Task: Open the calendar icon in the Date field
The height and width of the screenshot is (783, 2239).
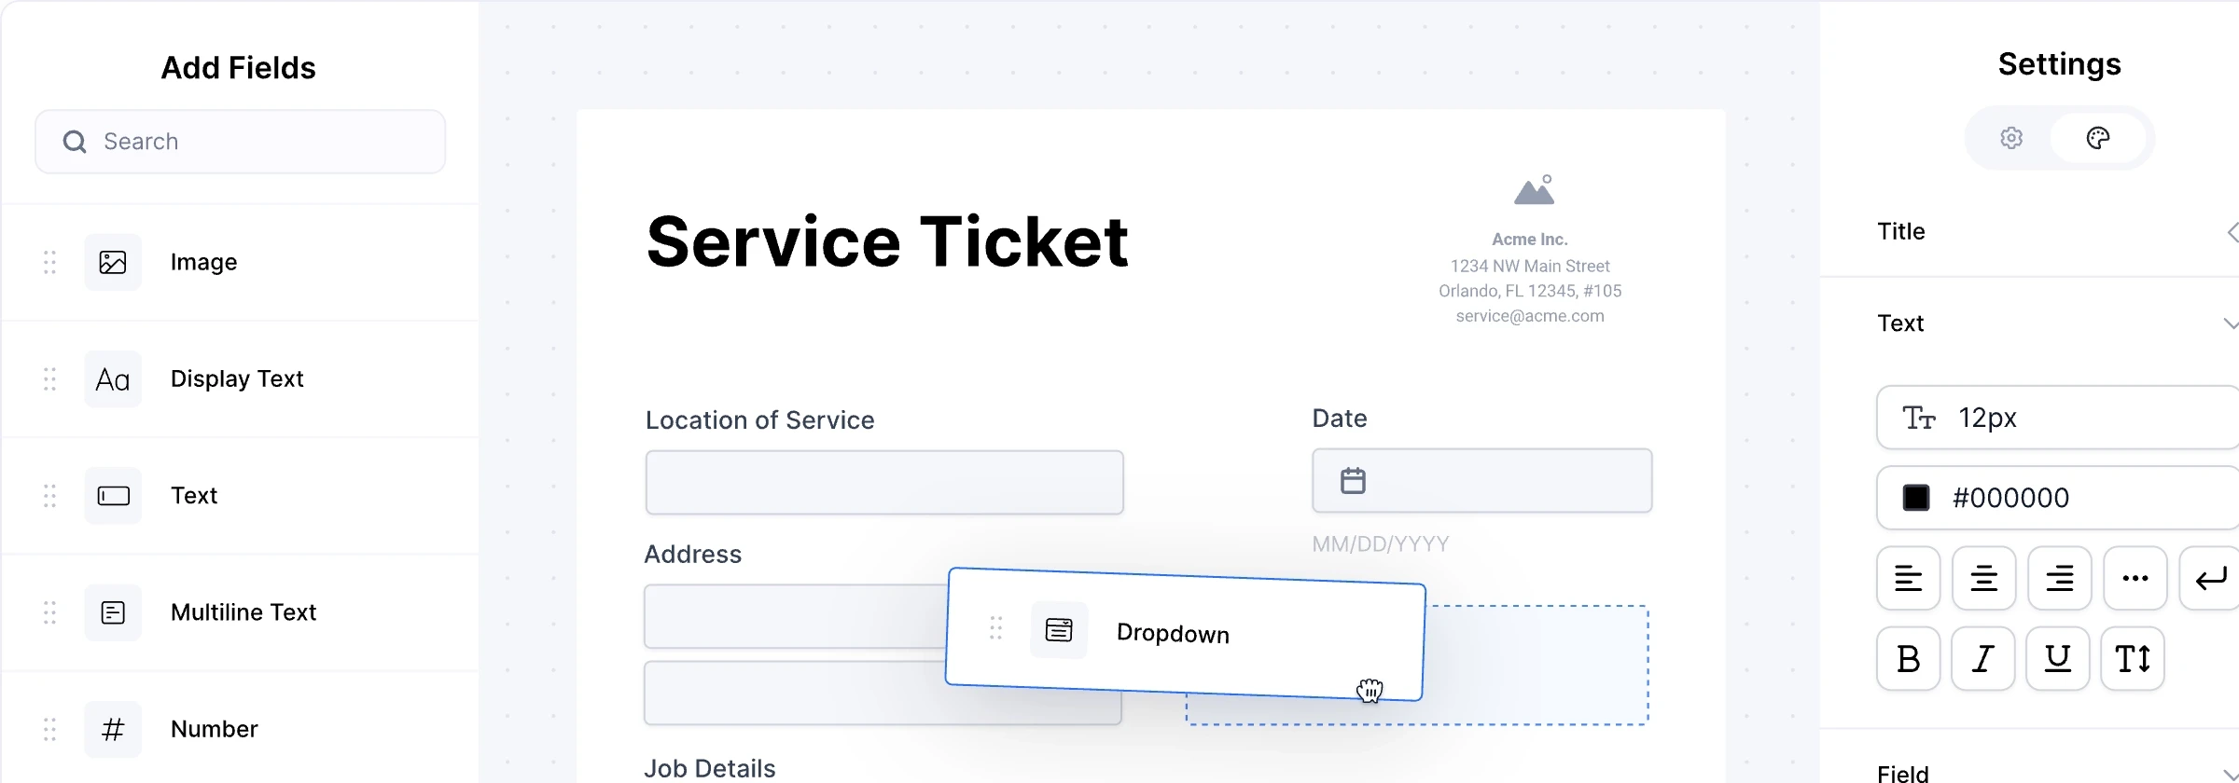Action: click(x=1353, y=480)
